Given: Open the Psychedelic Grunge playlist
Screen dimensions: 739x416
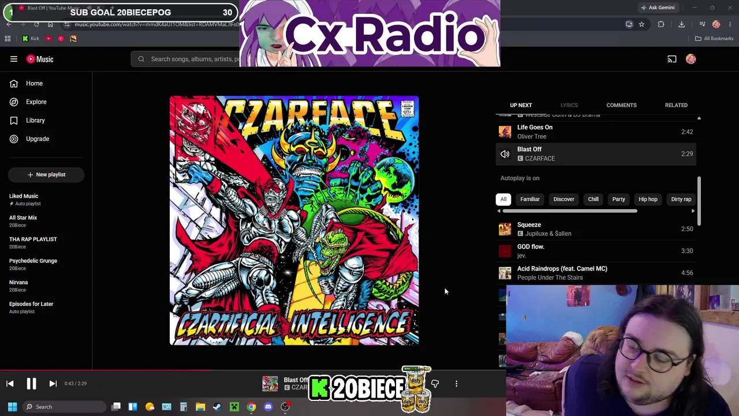Looking at the screenshot, I should (x=46, y=264).
